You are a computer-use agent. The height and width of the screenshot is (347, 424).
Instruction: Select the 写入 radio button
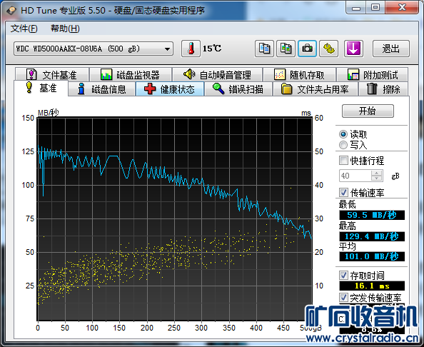(343, 145)
